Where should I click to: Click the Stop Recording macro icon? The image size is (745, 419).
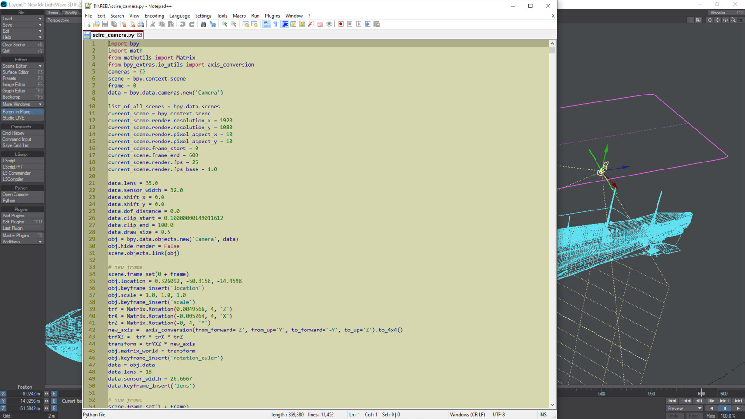point(350,24)
